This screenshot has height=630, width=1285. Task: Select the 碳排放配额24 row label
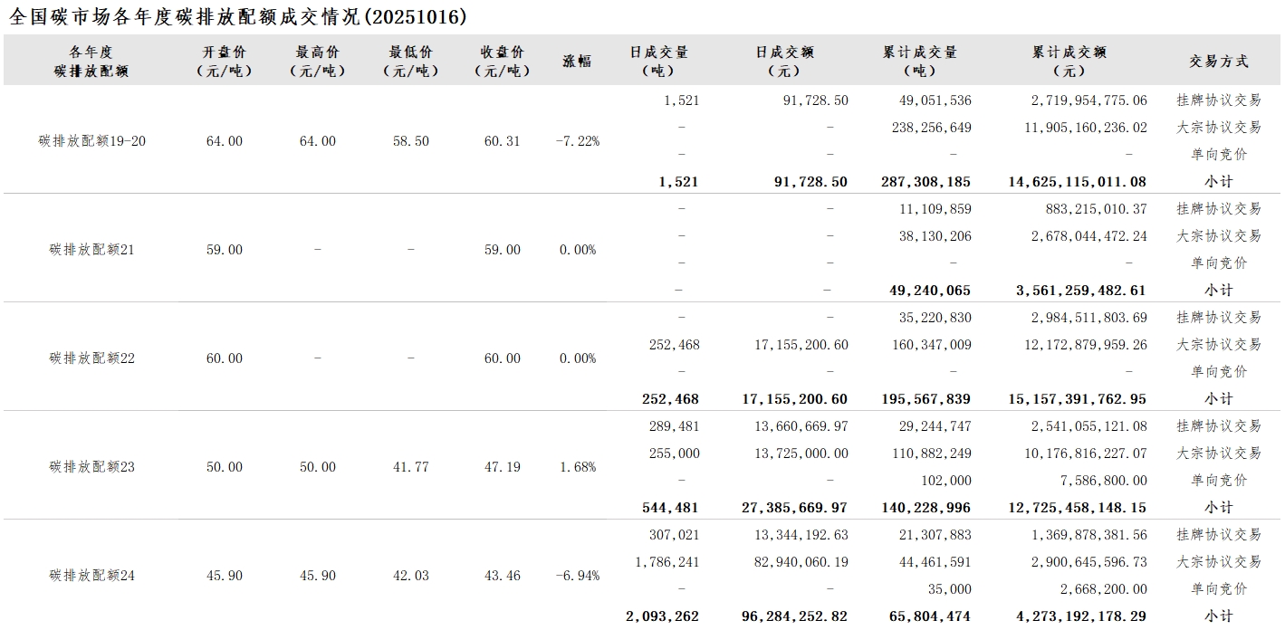click(91, 576)
